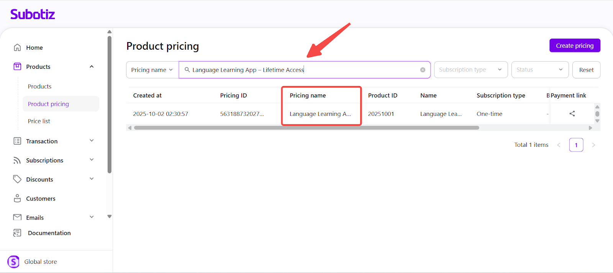Click the share icon in Payment link column
613x273 pixels.
click(x=572, y=114)
